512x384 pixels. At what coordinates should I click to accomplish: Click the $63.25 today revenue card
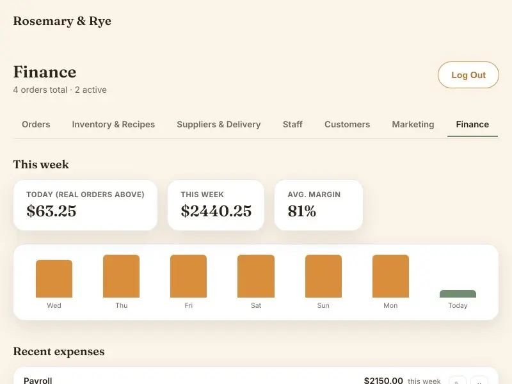point(85,205)
